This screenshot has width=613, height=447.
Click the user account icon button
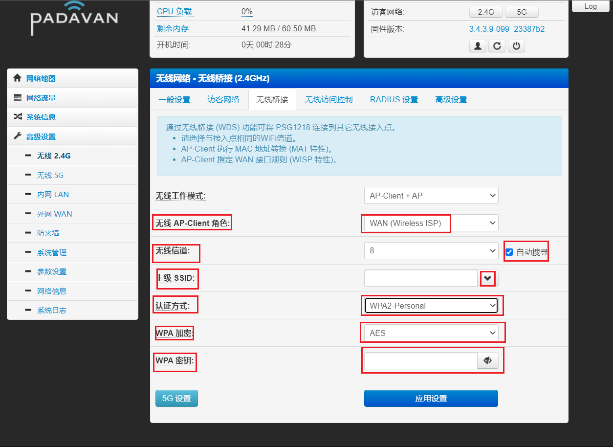(x=478, y=46)
